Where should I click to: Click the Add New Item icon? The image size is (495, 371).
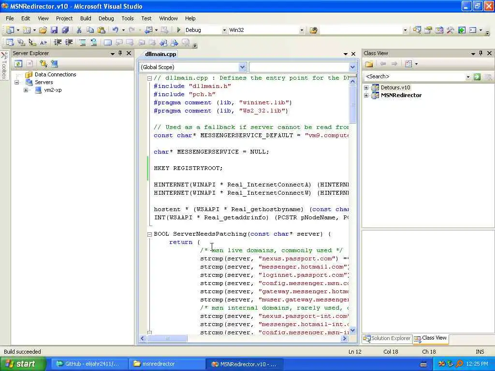(27, 30)
